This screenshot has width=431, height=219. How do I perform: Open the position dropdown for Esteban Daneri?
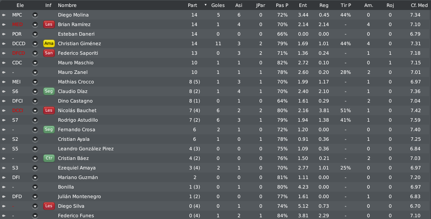tap(35, 34)
